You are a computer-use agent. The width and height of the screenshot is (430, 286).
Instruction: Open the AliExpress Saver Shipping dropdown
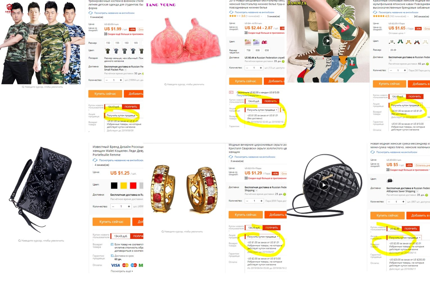point(417,191)
